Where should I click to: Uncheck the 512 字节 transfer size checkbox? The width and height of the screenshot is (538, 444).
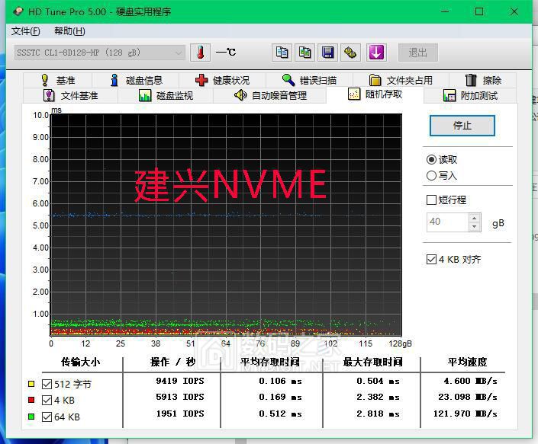(x=47, y=384)
